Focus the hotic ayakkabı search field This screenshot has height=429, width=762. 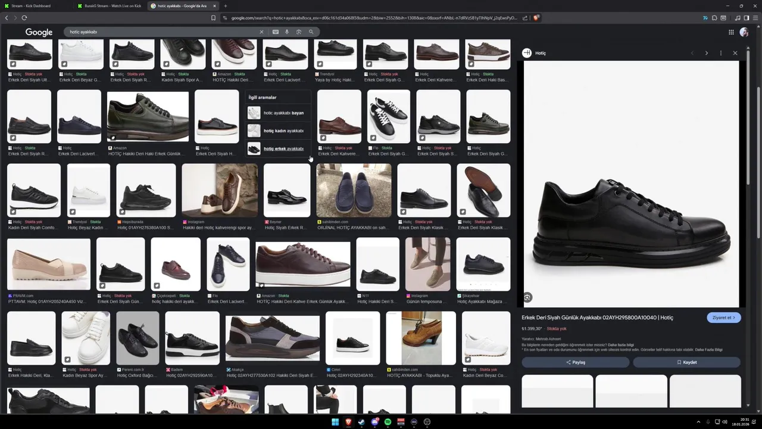pyautogui.click(x=161, y=32)
